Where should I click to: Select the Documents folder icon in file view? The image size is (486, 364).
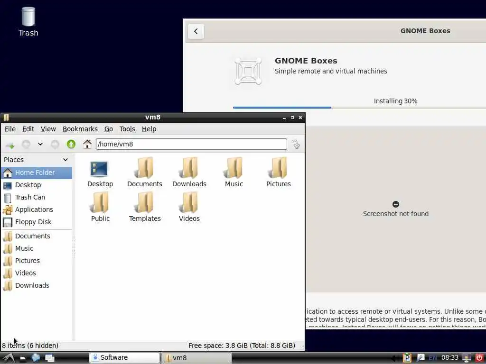pos(145,173)
